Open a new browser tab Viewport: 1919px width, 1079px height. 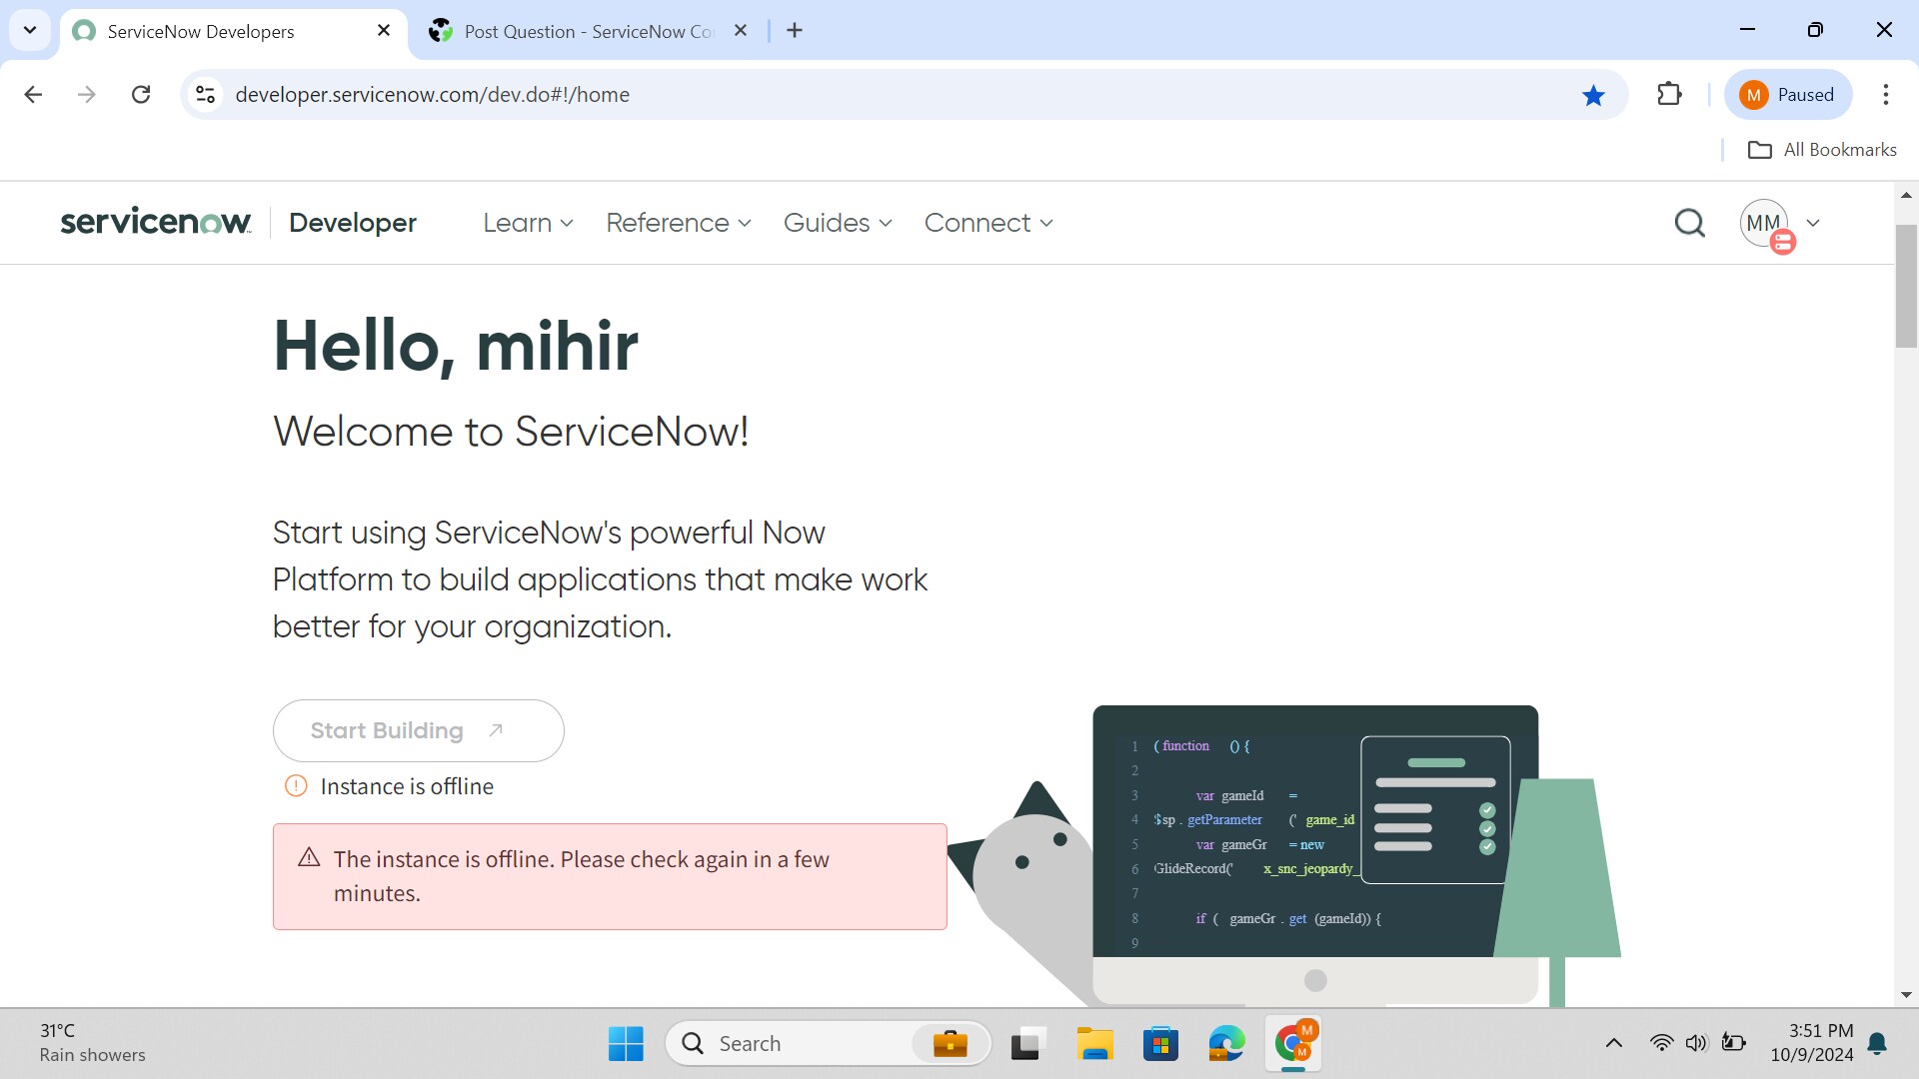click(x=795, y=31)
